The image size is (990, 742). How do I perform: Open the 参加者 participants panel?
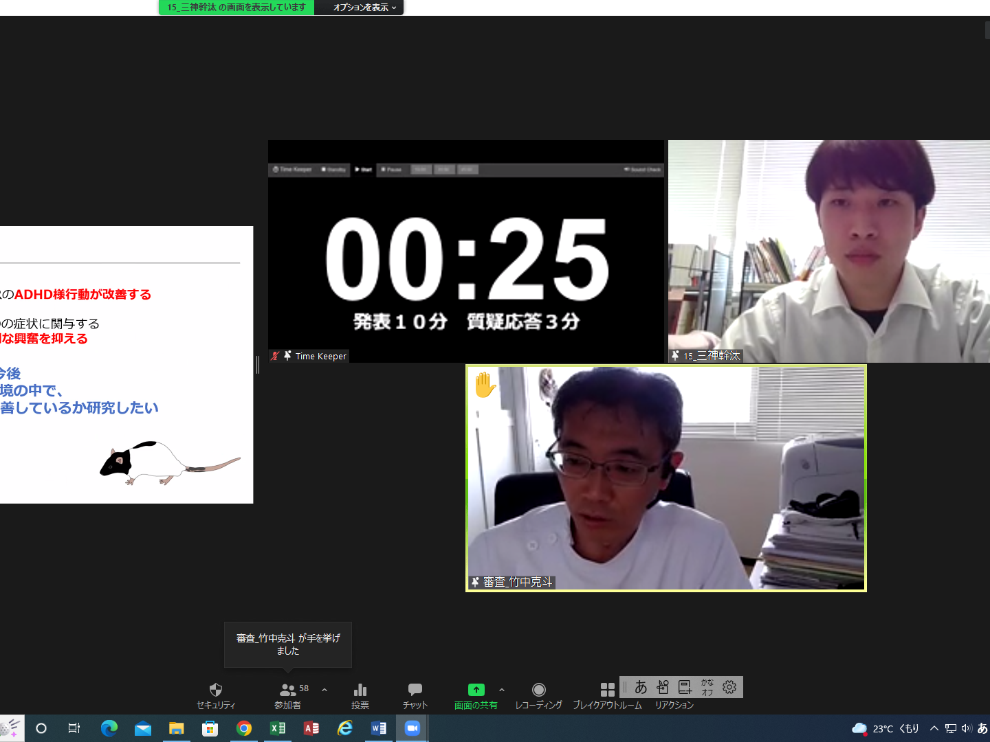tap(288, 695)
